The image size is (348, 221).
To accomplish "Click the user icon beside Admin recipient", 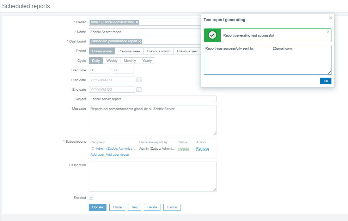I will pyautogui.click(x=93, y=148).
